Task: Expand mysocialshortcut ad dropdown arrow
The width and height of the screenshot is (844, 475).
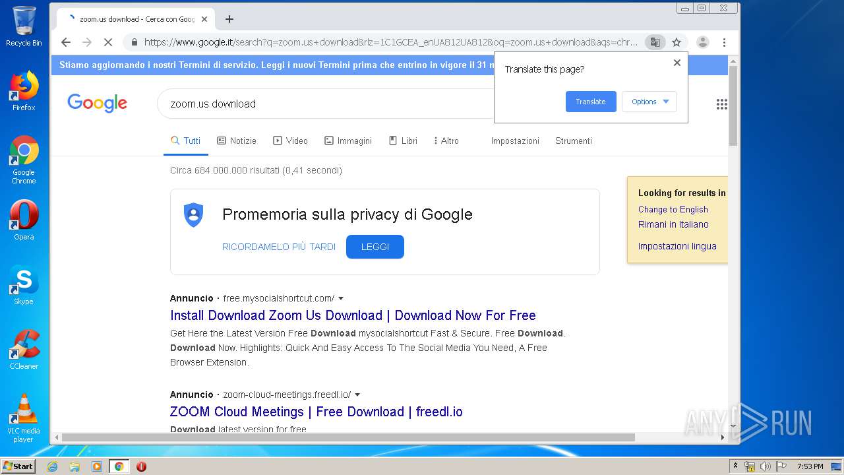Action: pos(341,298)
